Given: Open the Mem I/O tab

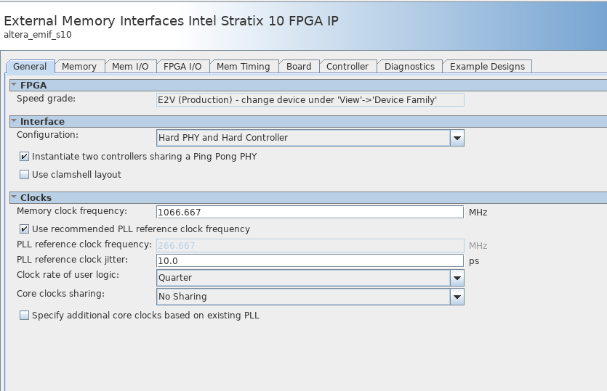Looking at the screenshot, I should (x=130, y=67).
